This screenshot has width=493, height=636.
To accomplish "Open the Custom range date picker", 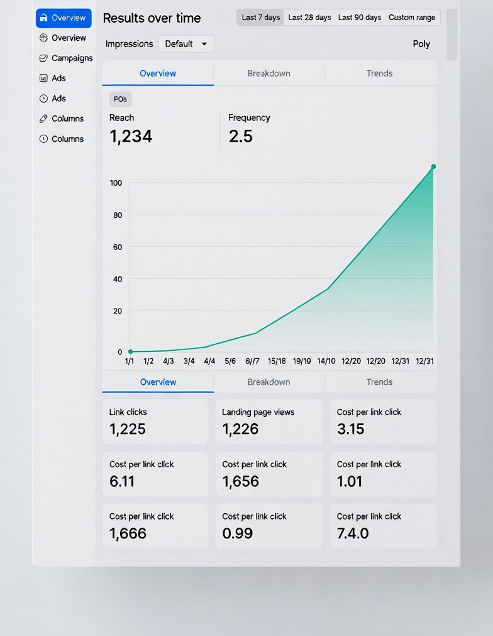I will [x=412, y=18].
